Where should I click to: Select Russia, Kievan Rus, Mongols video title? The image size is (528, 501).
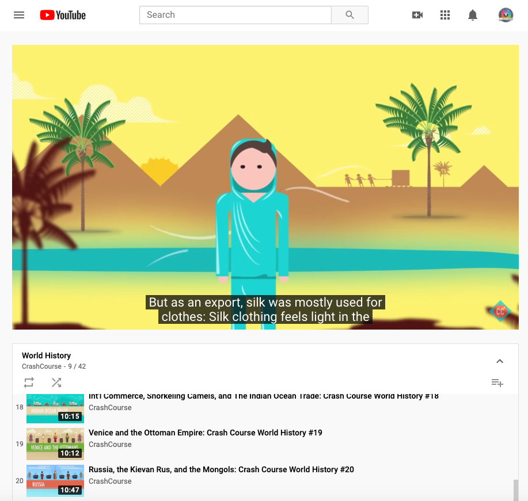221,469
